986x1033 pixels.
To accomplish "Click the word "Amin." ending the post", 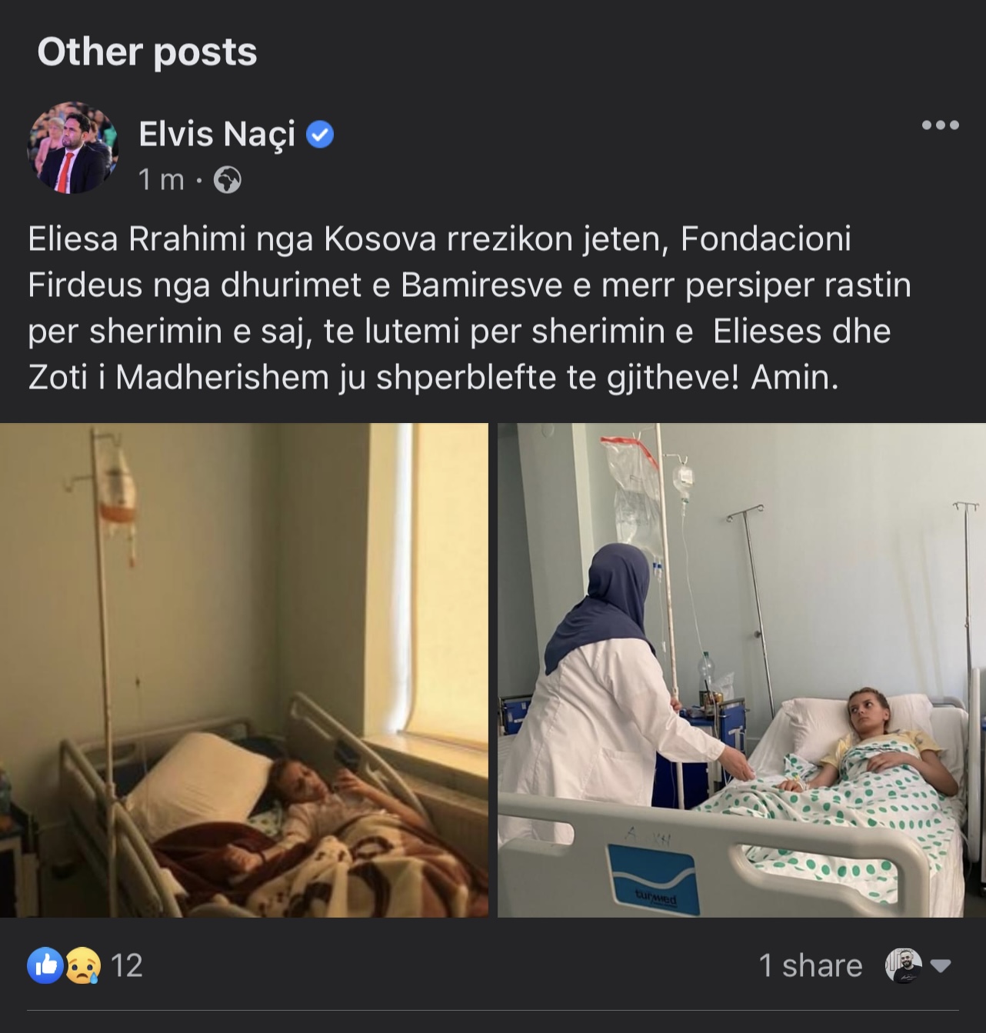I will 794,378.
